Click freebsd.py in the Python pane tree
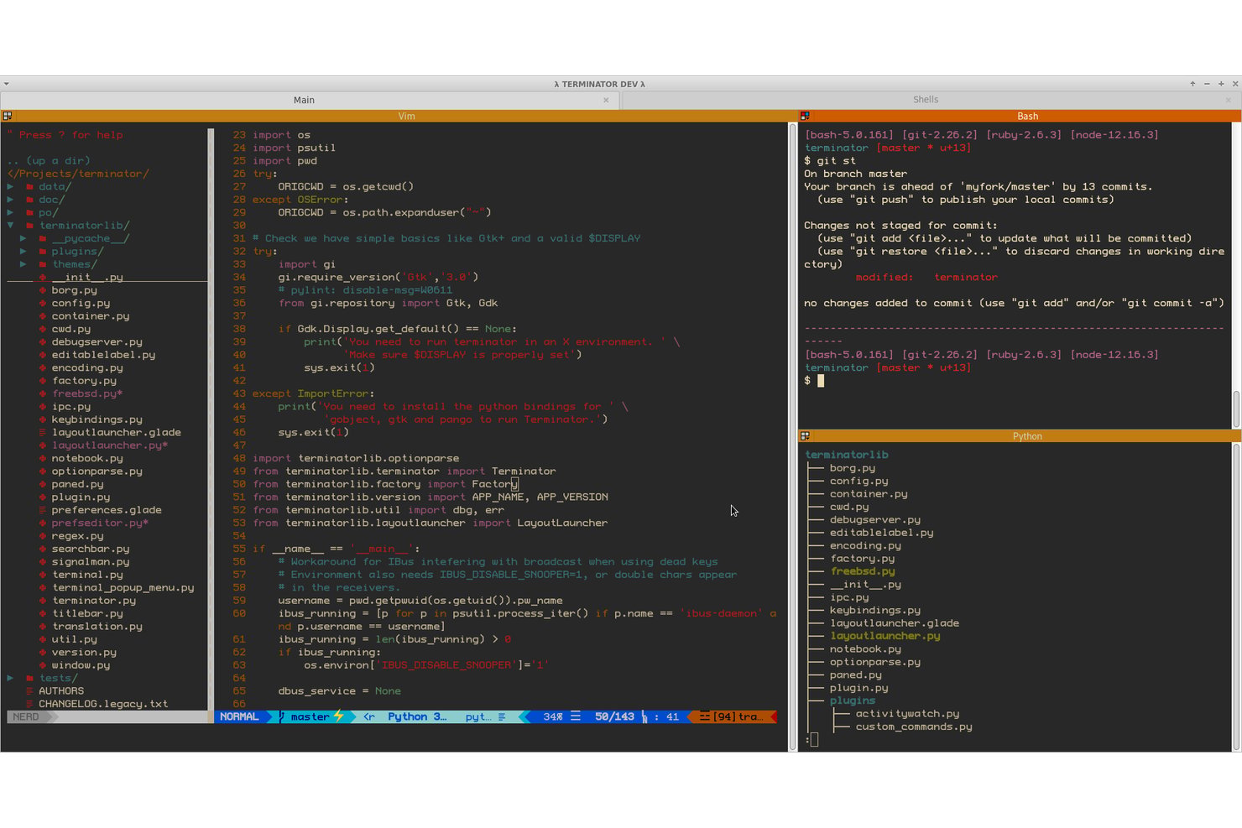Screen dimensions: 1242x828 coord(863,571)
